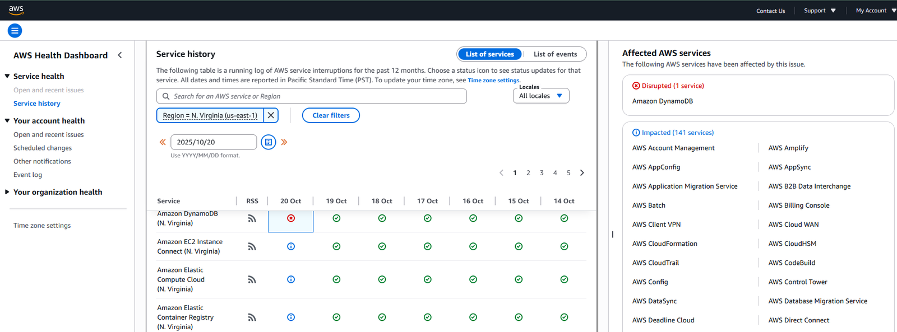897x332 pixels.
Task: Click the RSS icon for Amazon DynamoDB
Action: (x=252, y=218)
